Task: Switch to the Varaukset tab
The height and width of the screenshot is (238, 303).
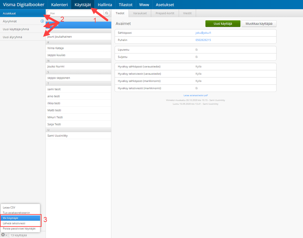Action: (140, 13)
